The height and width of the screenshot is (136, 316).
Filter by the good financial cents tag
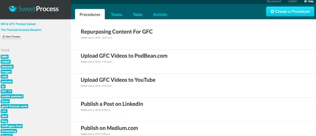15,106
